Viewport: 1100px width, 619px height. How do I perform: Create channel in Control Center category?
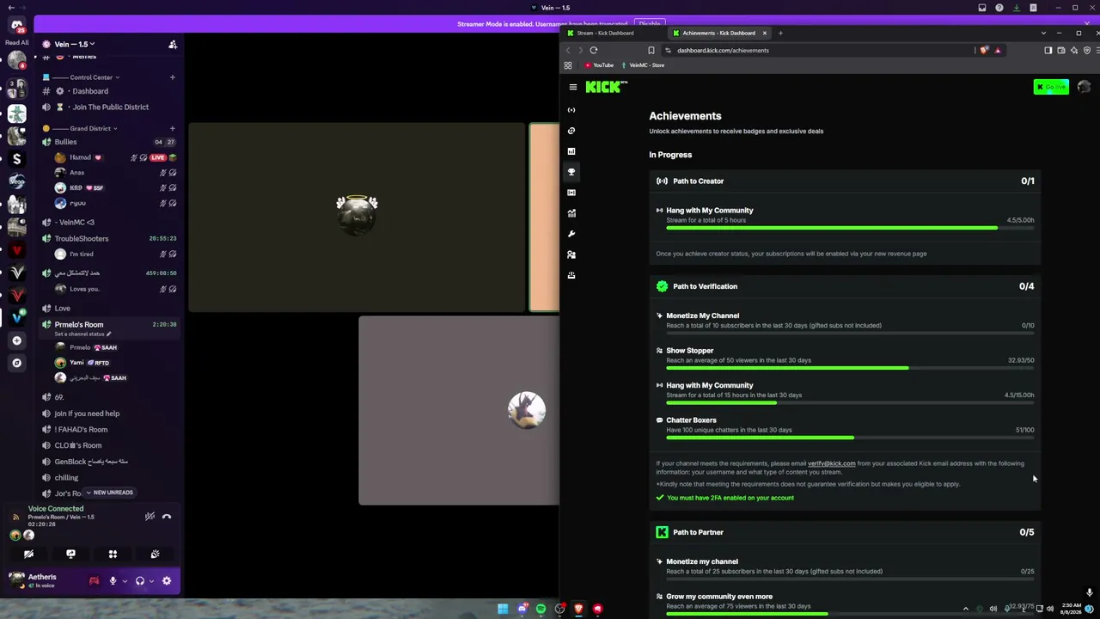click(172, 77)
